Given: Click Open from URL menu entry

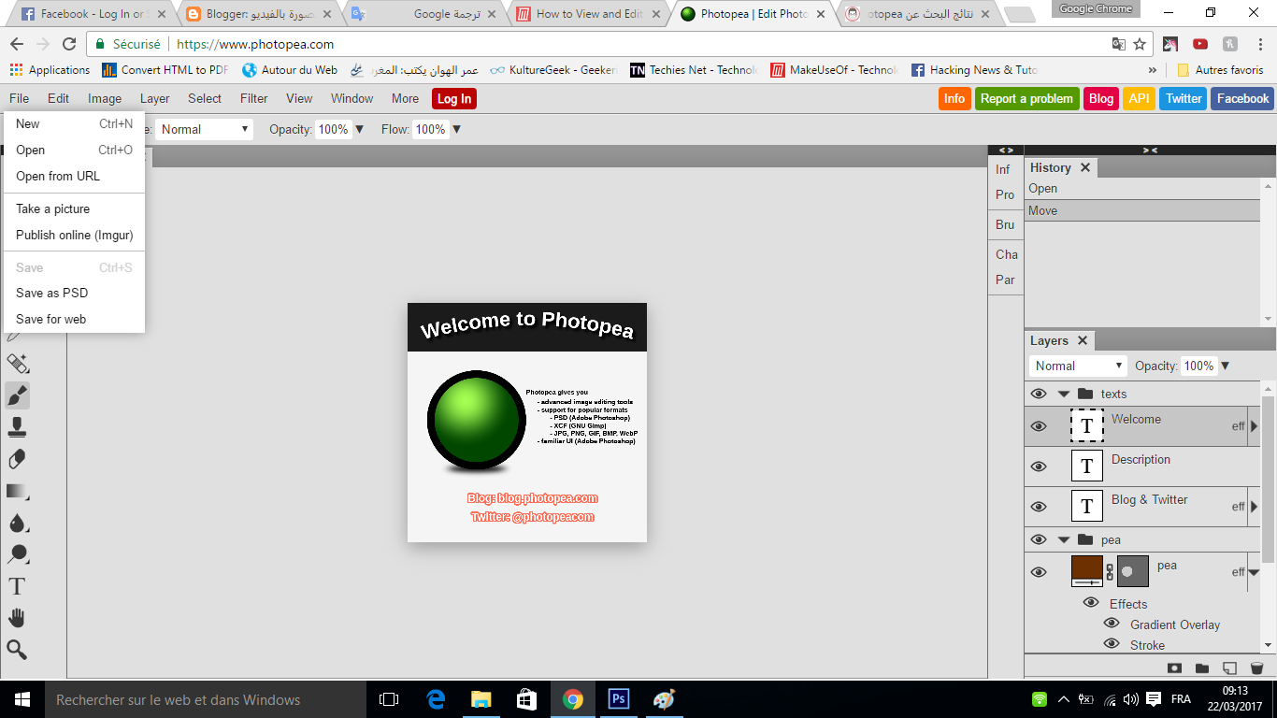Looking at the screenshot, I should tap(58, 176).
